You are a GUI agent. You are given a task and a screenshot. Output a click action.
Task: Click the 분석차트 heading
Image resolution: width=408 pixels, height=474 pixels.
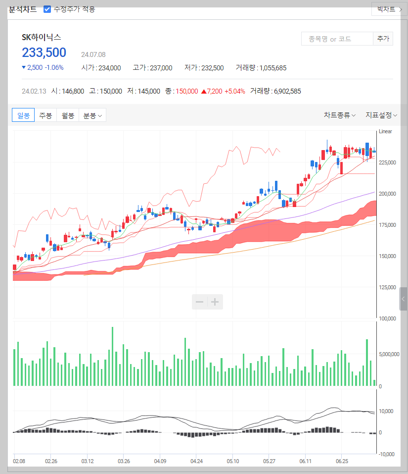pyautogui.click(x=23, y=9)
